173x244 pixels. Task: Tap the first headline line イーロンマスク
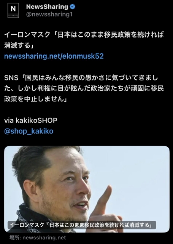click(84, 35)
